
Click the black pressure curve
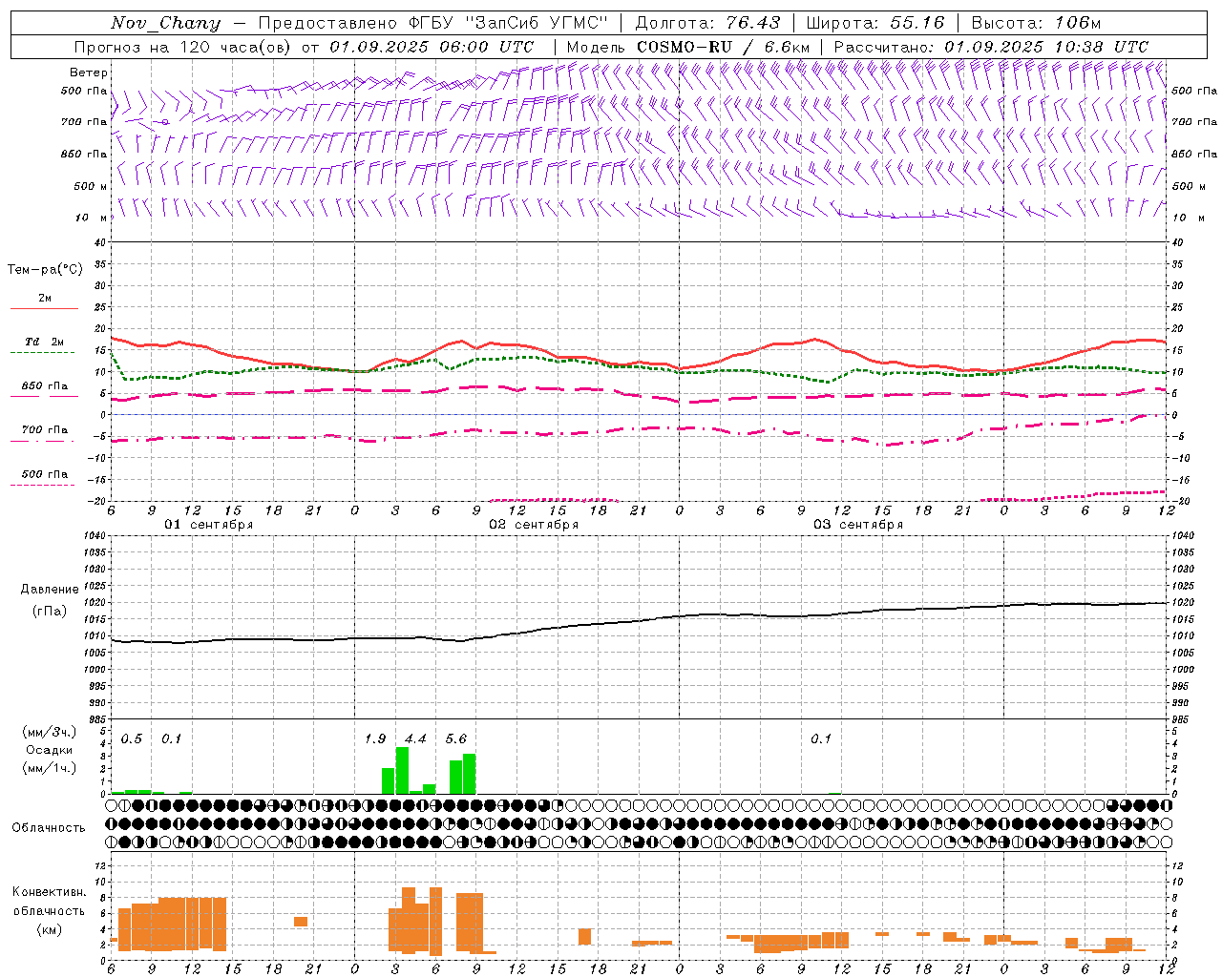(x=640, y=621)
